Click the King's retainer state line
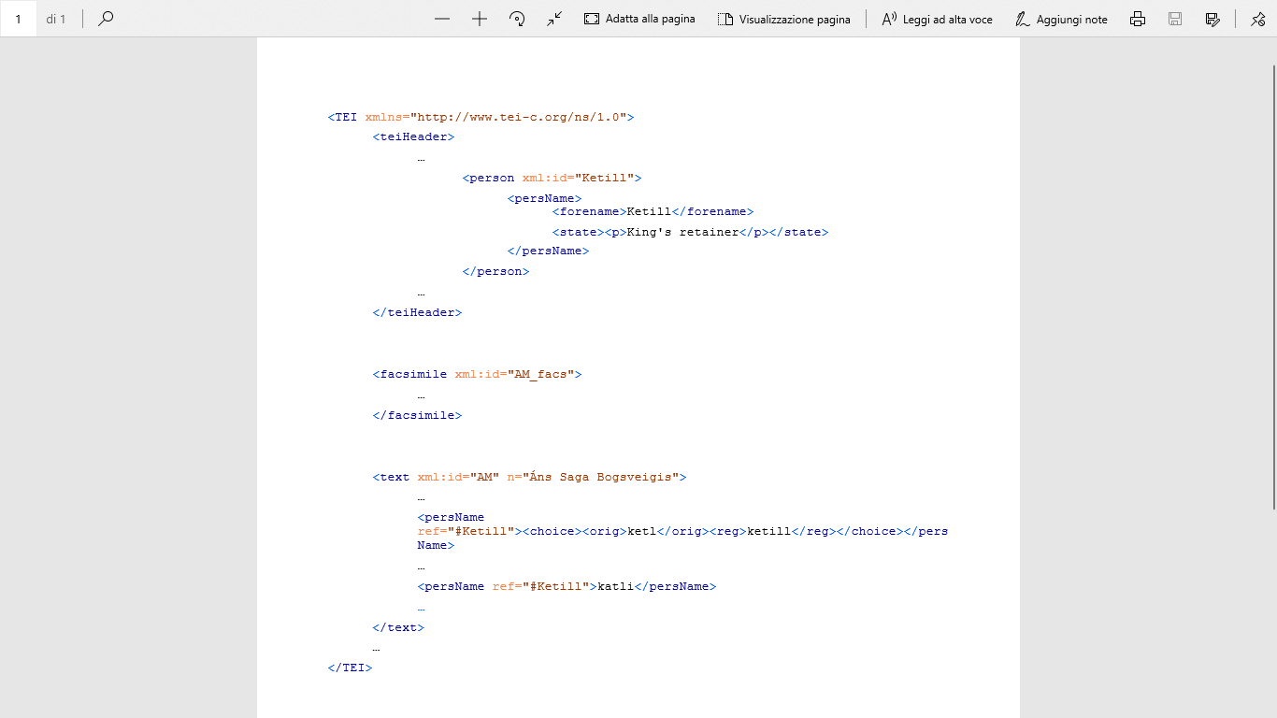 [x=690, y=232]
